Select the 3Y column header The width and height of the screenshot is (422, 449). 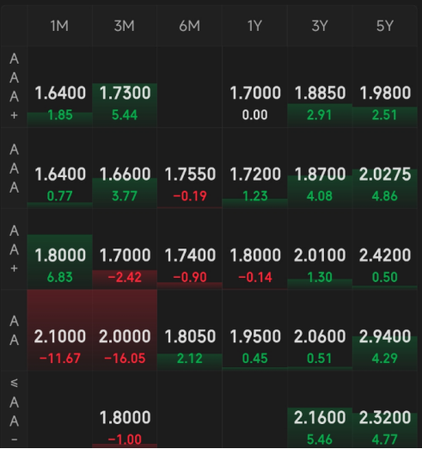click(320, 26)
